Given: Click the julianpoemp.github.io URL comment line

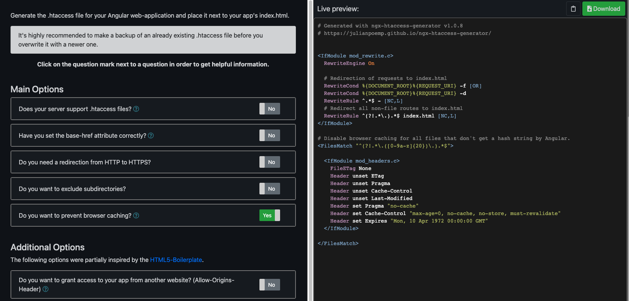Looking at the screenshot, I should (x=404, y=33).
